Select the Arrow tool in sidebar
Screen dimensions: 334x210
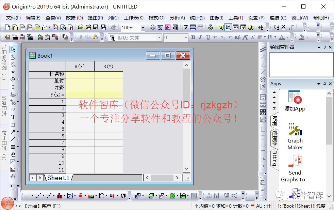[x=13, y=132]
